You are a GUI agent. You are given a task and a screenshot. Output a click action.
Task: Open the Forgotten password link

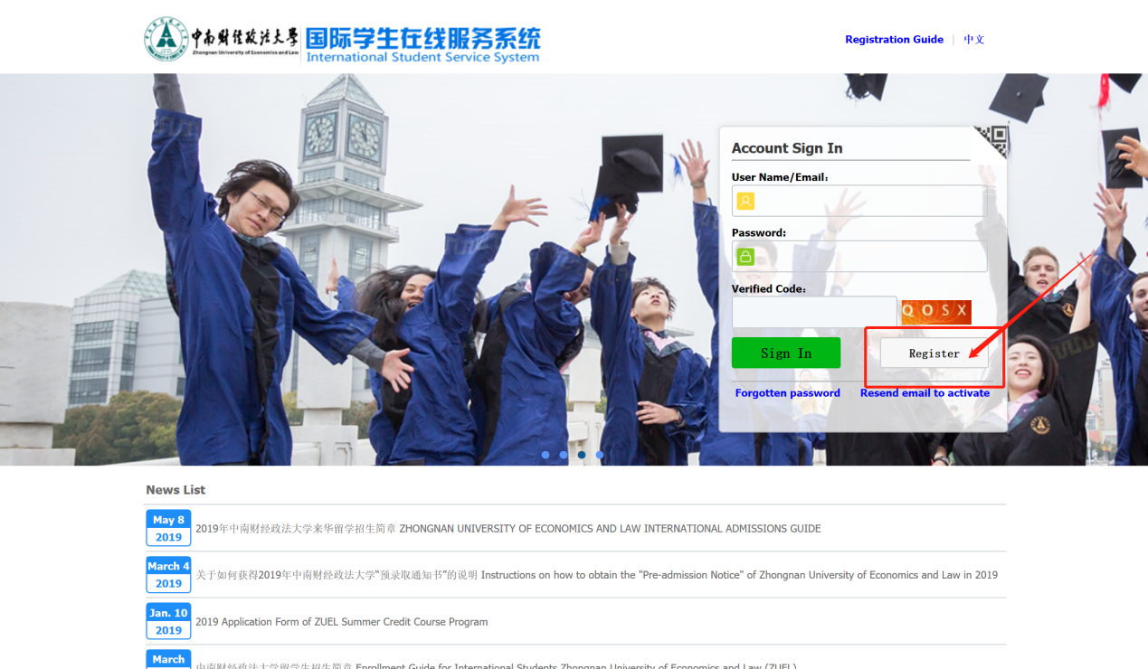click(x=787, y=393)
